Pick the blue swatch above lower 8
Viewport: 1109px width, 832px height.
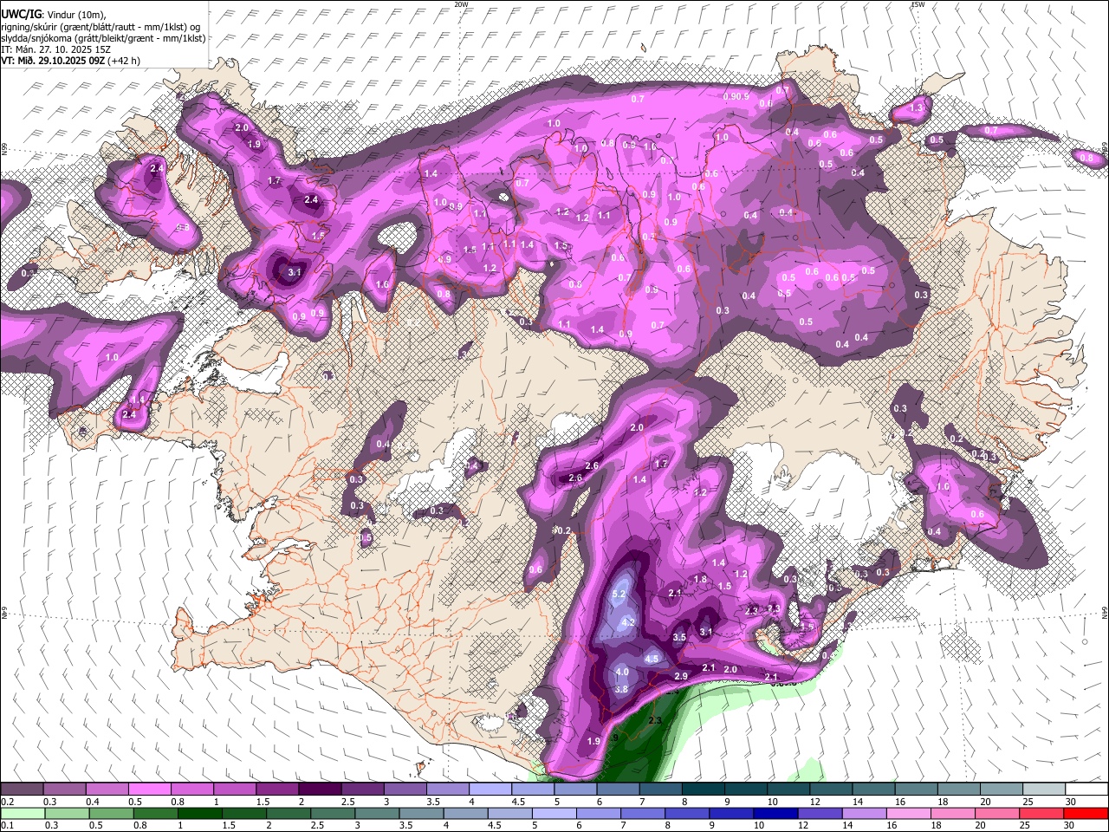pos(689,813)
